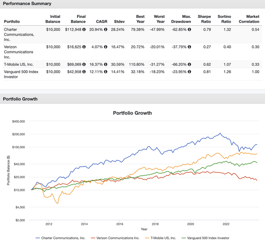Click Verizon's -20.01% worst year value

[x=157, y=47]
